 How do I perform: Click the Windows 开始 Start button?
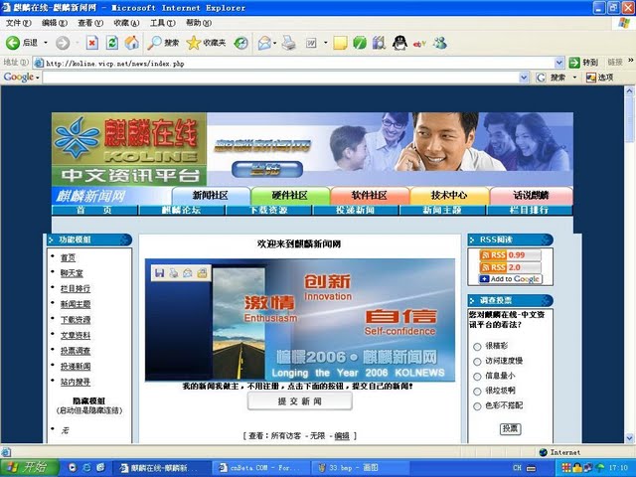(30, 468)
